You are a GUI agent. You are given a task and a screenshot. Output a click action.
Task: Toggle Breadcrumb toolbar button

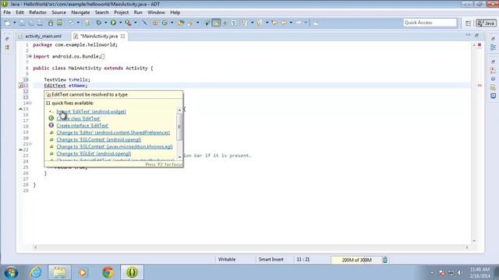coord(207,23)
